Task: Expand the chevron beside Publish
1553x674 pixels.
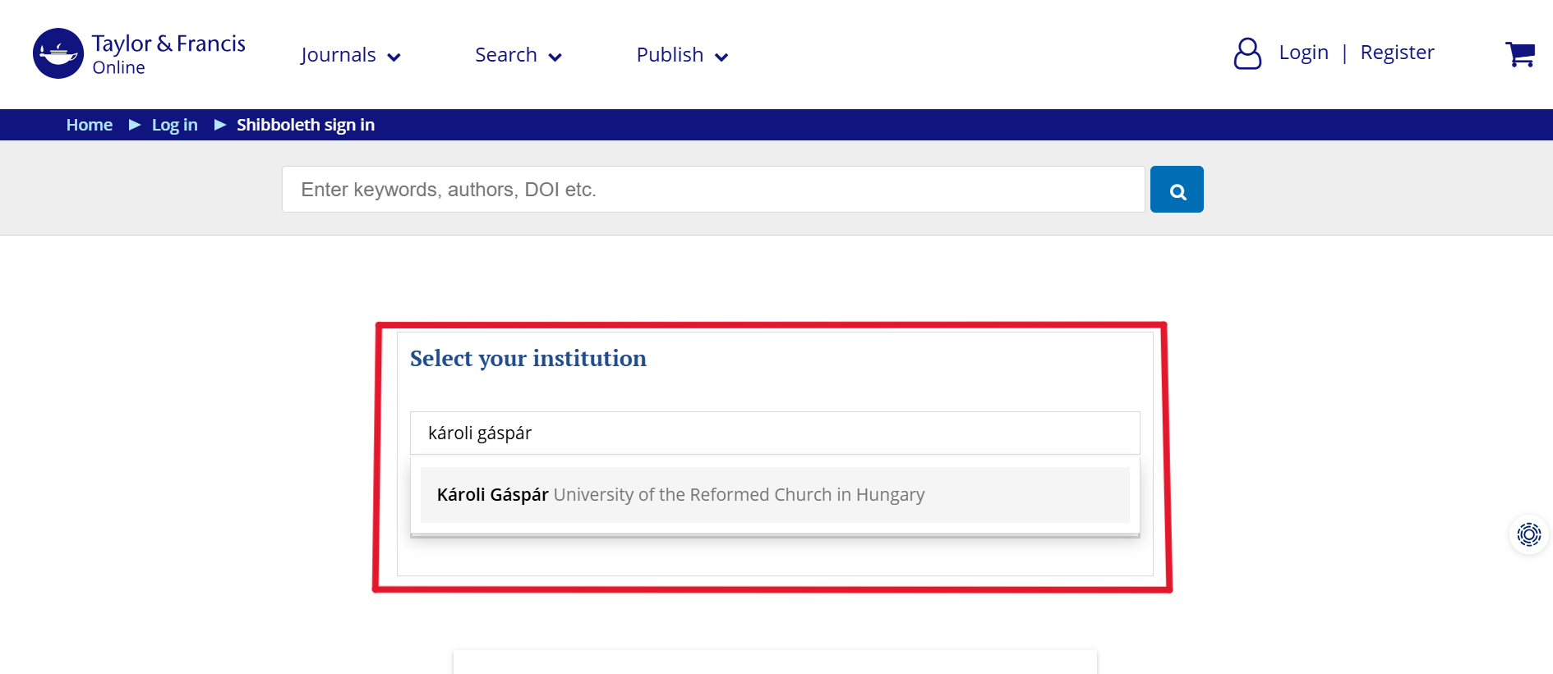Action: pyautogui.click(x=721, y=57)
